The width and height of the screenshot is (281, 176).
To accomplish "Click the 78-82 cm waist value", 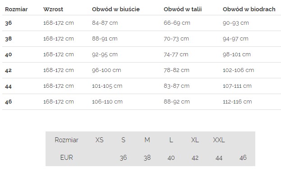I will pos(176,70).
